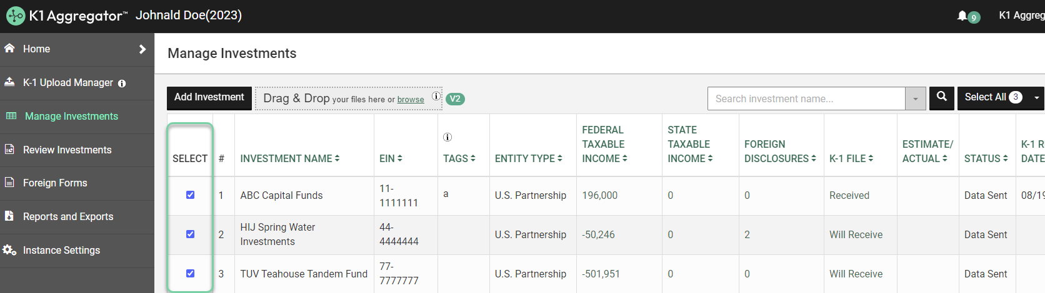Toggle checkbox for TUV Teahouse Tandem Fund

[x=191, y=274]
